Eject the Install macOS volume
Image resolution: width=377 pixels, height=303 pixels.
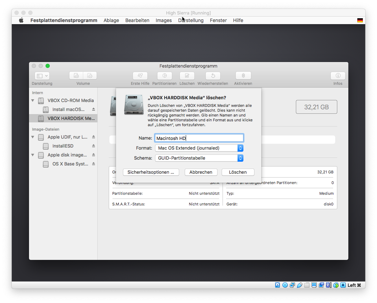pos(93,109)
